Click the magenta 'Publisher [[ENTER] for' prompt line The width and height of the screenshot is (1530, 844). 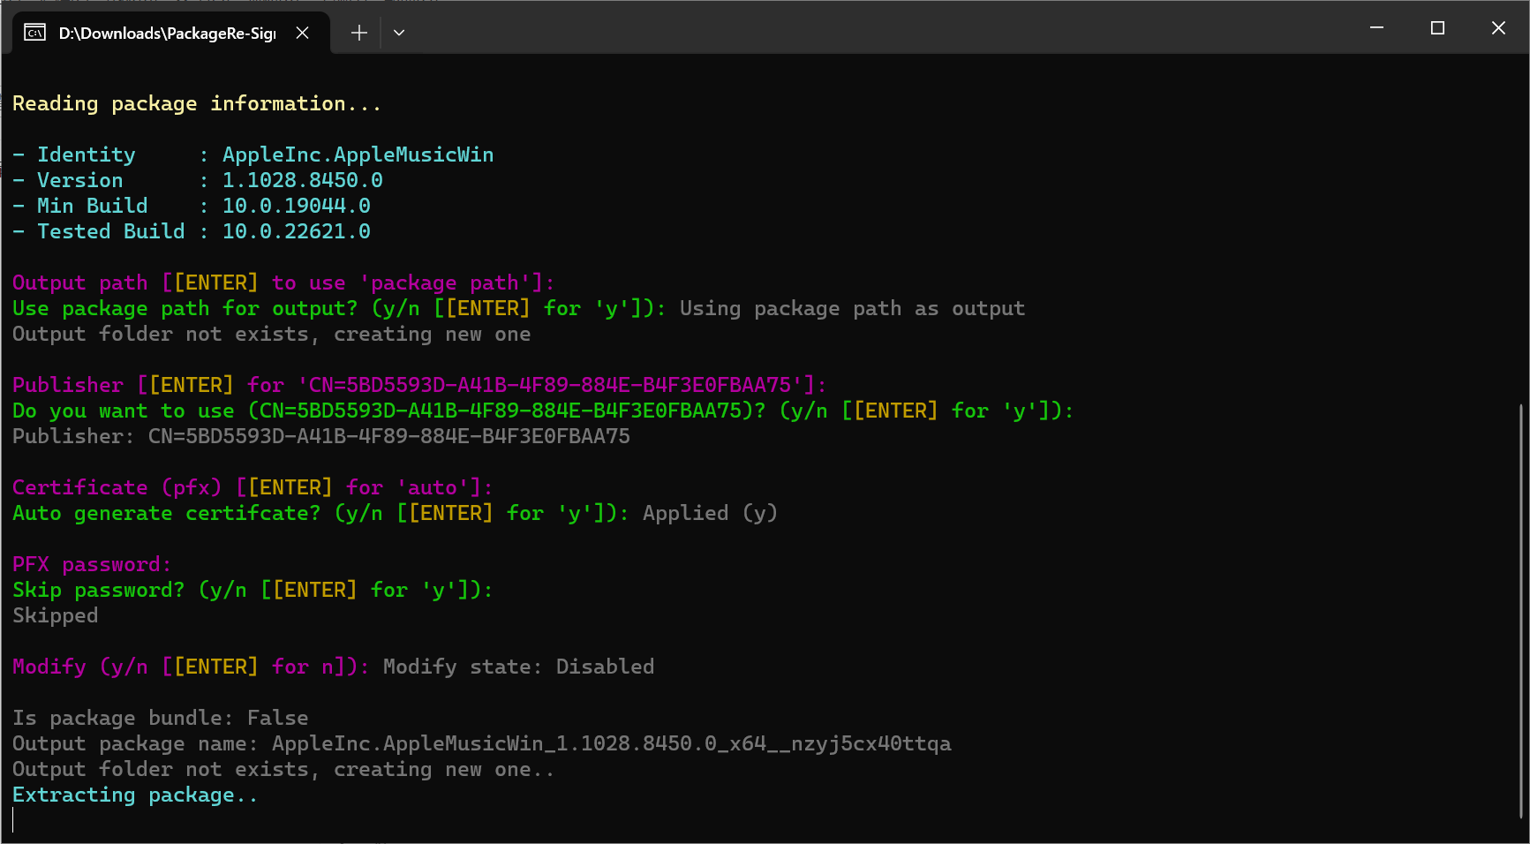(419, 385)
